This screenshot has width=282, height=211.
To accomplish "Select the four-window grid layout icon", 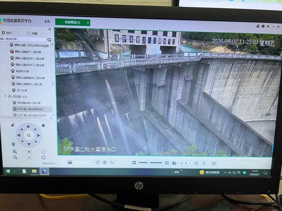I will click(134, 163).
